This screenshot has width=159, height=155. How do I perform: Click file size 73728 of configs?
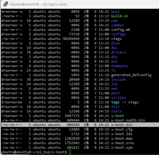(74, 34)
